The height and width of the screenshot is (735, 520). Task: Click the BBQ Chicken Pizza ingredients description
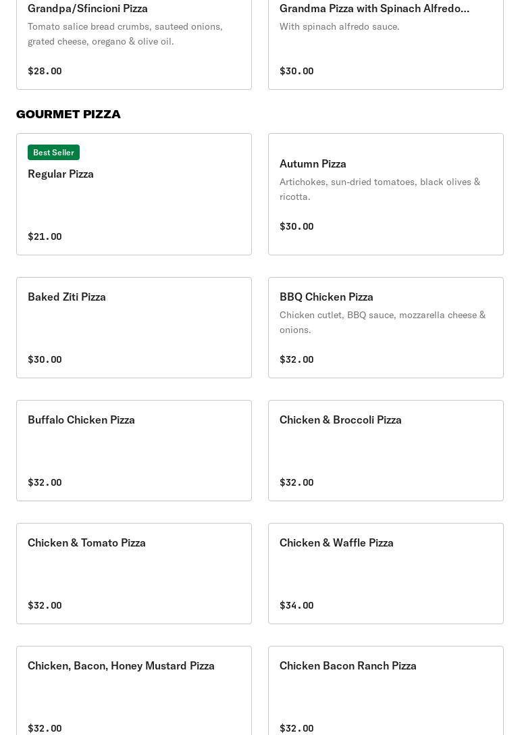(382, 322)
